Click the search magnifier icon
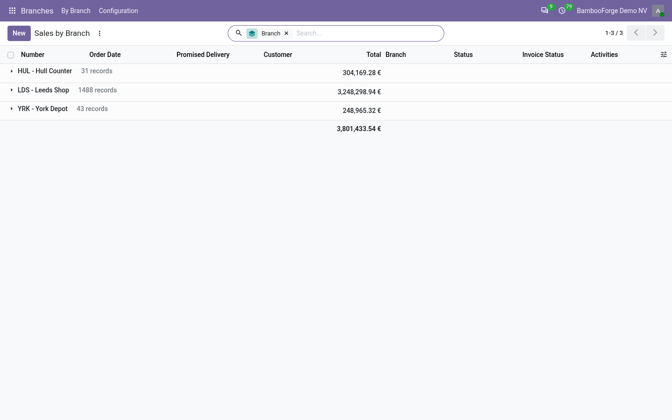The image size is (672, 420). tap(238, 33)
